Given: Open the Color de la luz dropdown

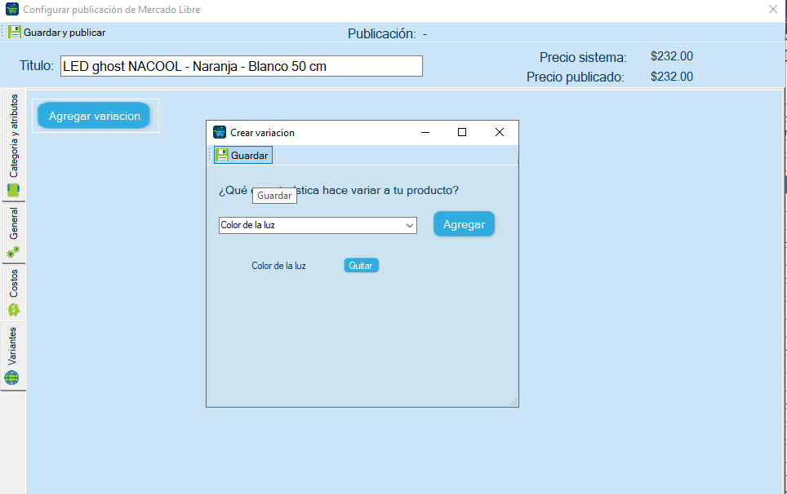Looking at the screenshot, I should [318, 226].
